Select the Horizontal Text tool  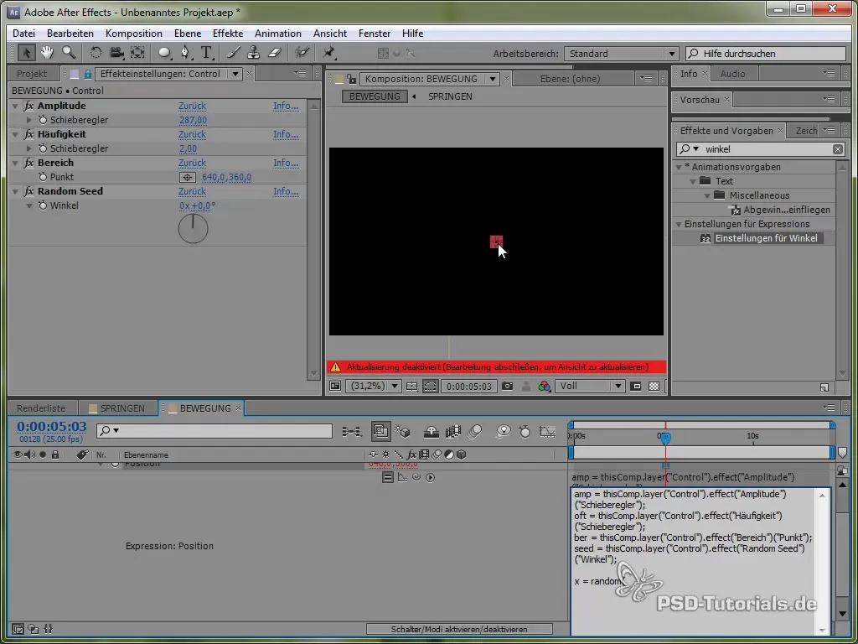[206, 53]
